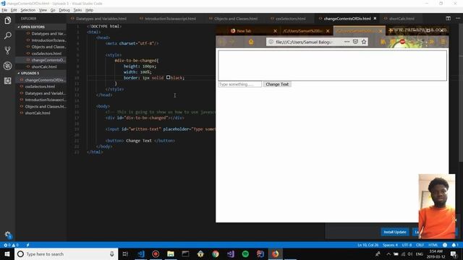Click the Save to Pocket icon in Firefox
This screenshot has height=260, width=463.
tap(355, 42)
